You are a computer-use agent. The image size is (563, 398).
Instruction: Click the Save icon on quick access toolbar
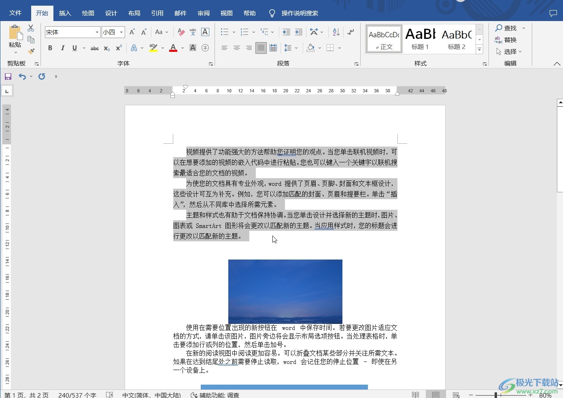coord(8,76)
